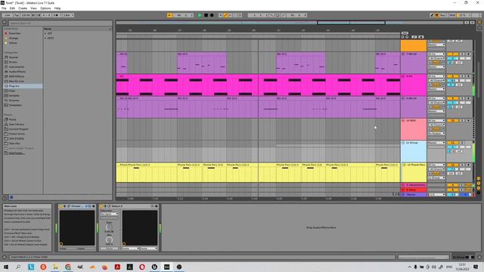This screenshot has width=484, height=272.
Task: Open track 9 MIDI input type dropdown
Action: point(436,98)
